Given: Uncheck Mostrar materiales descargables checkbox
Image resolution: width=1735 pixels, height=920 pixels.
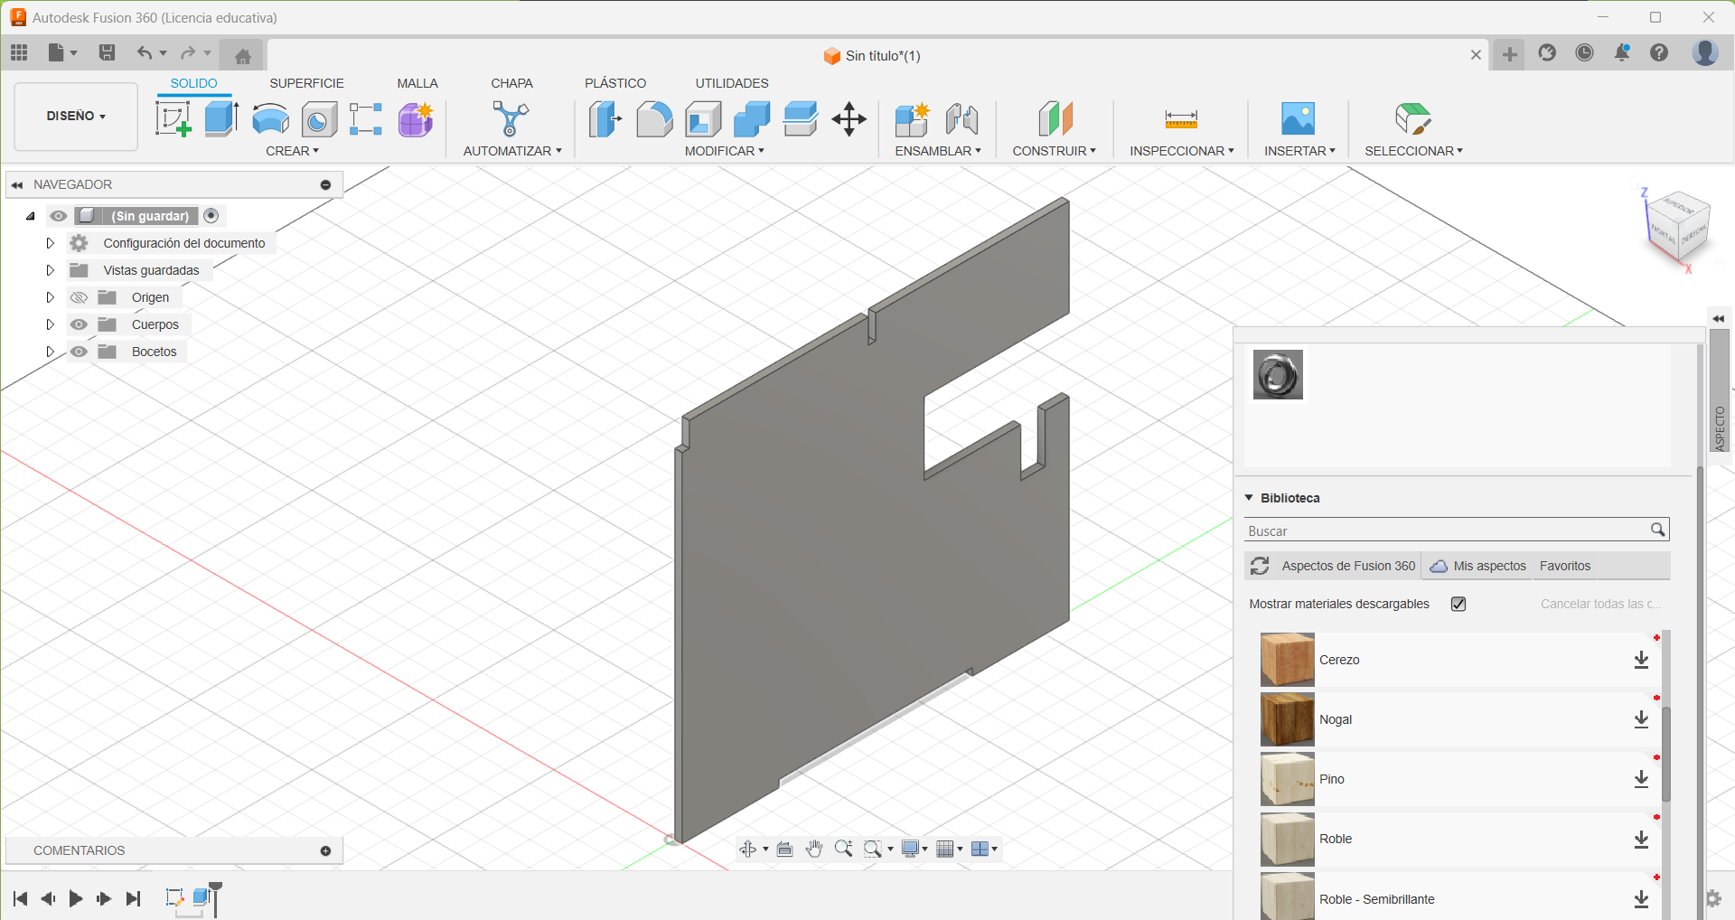Looking at the screenshot, I should [1458, 604].
